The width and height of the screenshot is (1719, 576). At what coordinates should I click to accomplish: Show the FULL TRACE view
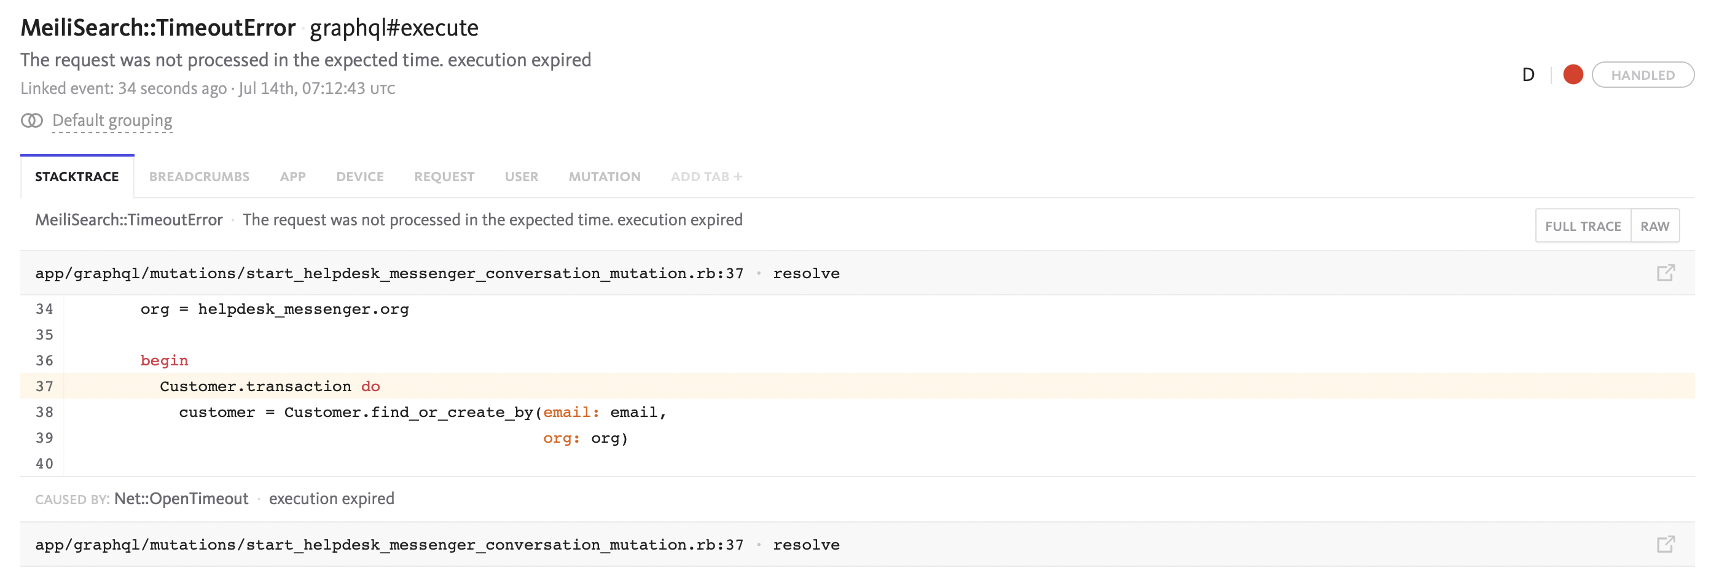pos(1583,226)
